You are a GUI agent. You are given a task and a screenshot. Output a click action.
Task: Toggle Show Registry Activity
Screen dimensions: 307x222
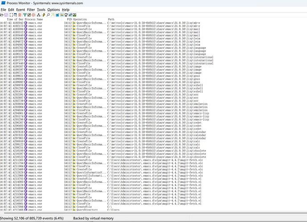pos(57,15)
